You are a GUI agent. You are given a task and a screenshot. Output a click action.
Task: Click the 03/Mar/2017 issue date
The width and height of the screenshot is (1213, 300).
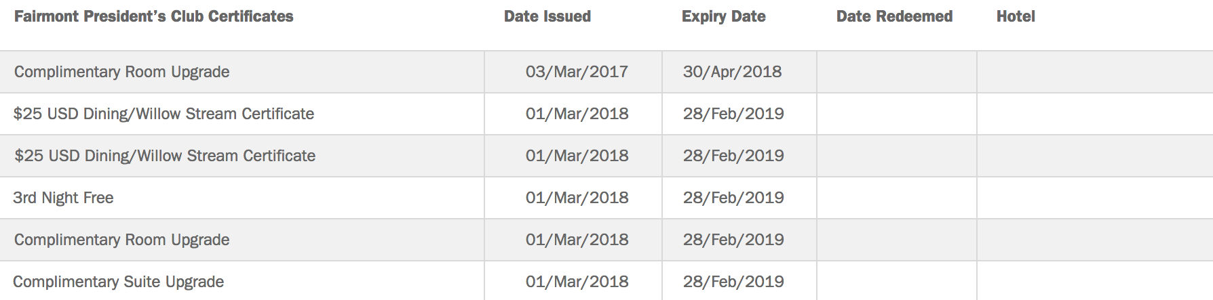[x=577, y=72]
